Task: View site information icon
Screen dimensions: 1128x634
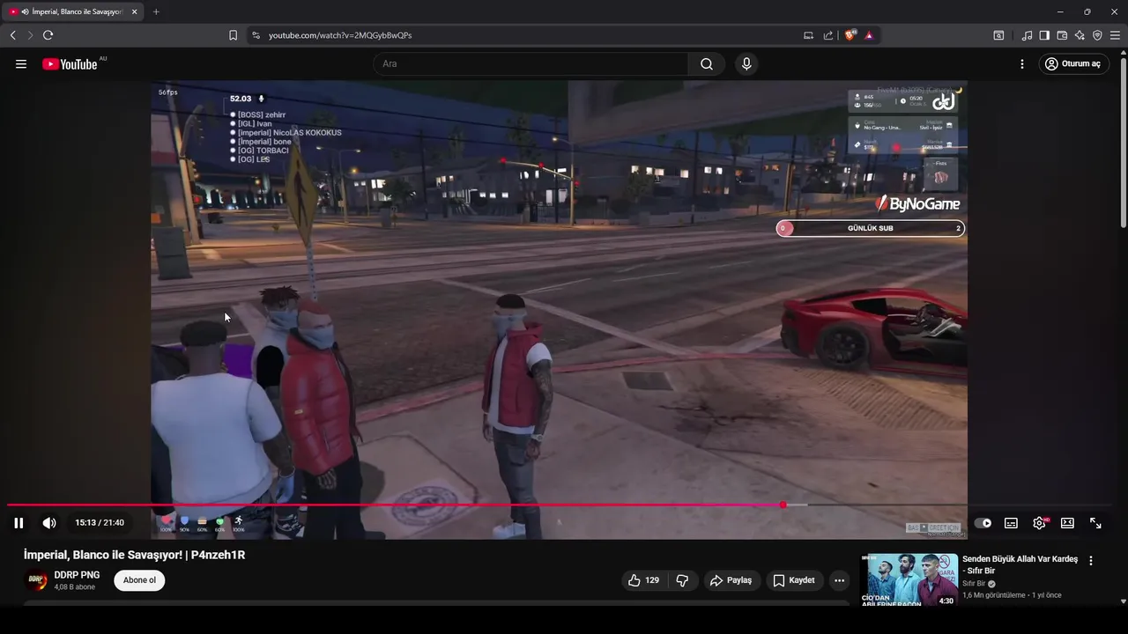Action: point(256,35)
